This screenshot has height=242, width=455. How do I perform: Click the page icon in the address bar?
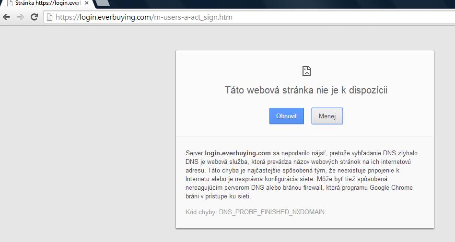tap(49, 17)
